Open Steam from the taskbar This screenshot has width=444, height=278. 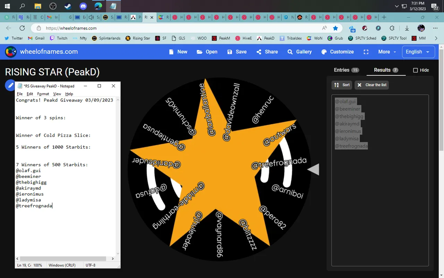[68, 6]
